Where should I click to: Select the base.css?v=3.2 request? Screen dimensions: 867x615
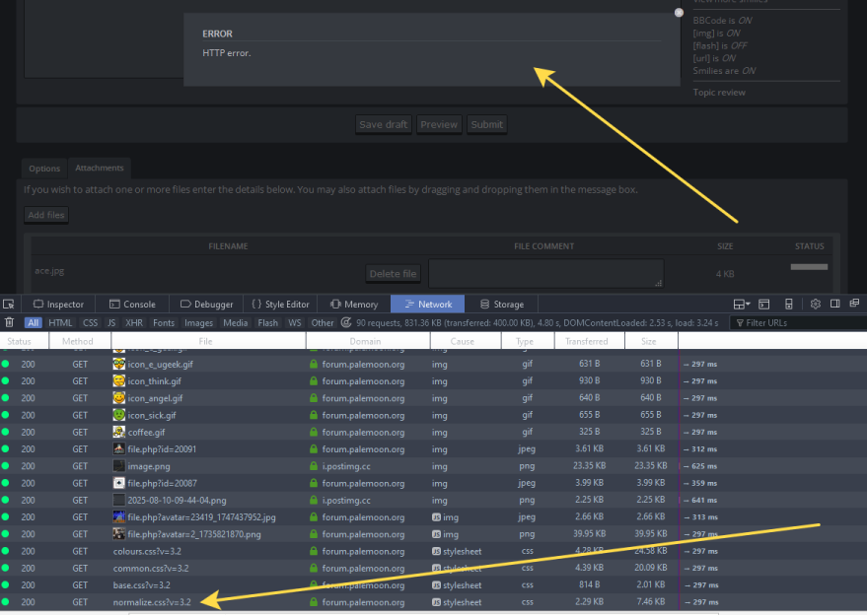(x=434, y=585)
